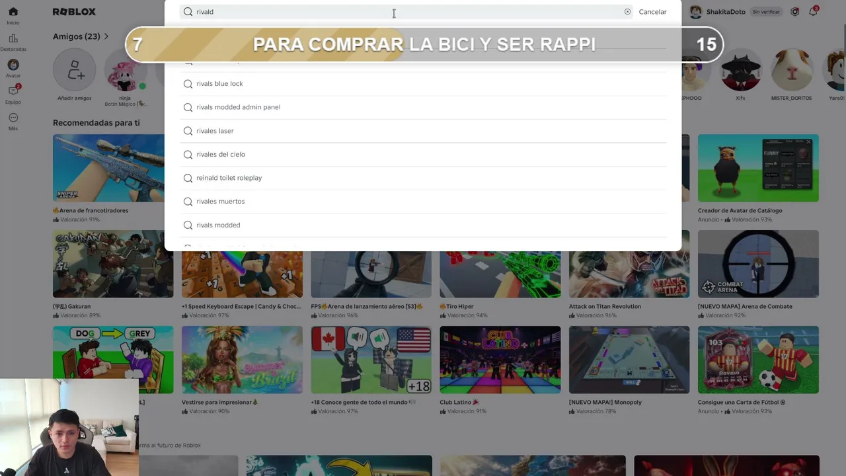Clear the search text with the X icon
The height and width of the screenshot is (476, 846).
click(x=627, y=12)
